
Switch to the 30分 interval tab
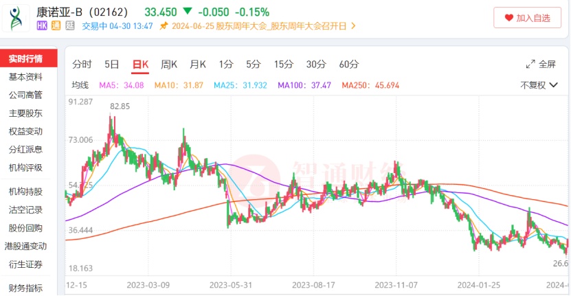(316, 65)
